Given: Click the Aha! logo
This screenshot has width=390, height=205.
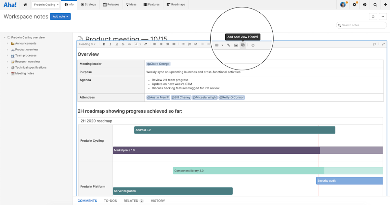Looking at the screenshot, I should [10, 5].
